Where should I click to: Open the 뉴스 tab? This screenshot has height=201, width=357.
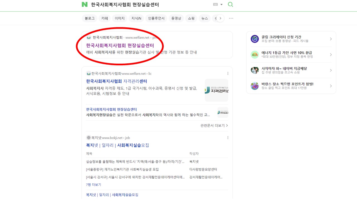click(x=205, y=18)
